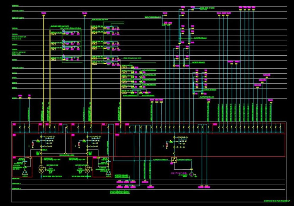
Task: Select the magenta "MAY PHAT DIEN" label
Action: 179,173
